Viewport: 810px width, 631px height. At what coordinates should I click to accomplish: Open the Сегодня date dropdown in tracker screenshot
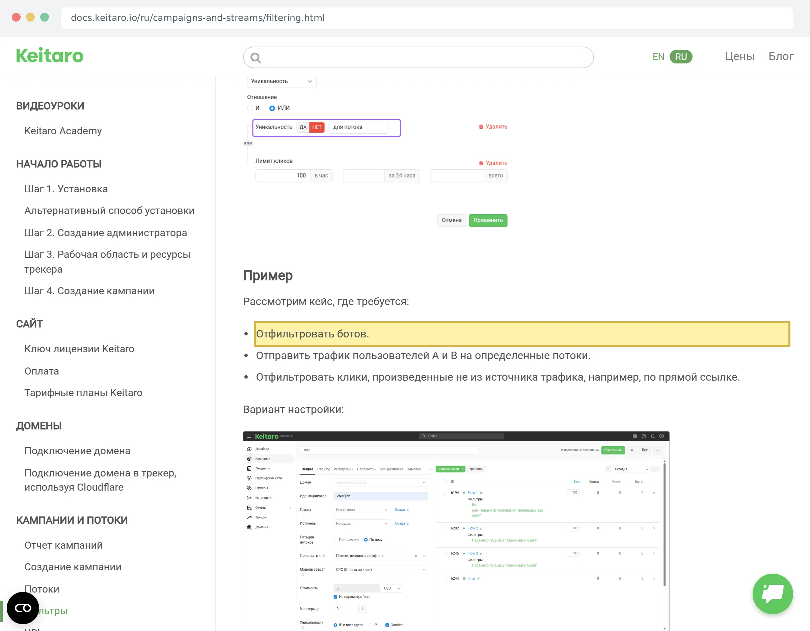pyautogui.click(x=631, y=469)
